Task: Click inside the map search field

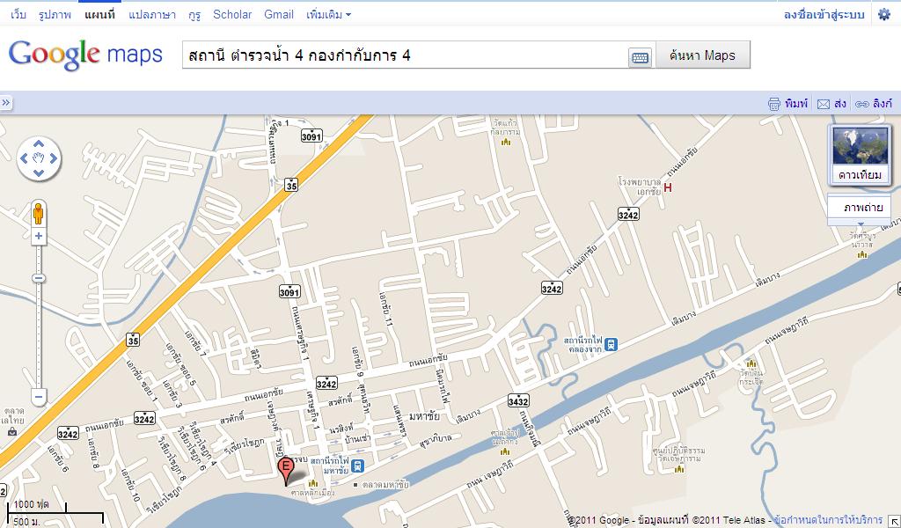Action: 405,55
